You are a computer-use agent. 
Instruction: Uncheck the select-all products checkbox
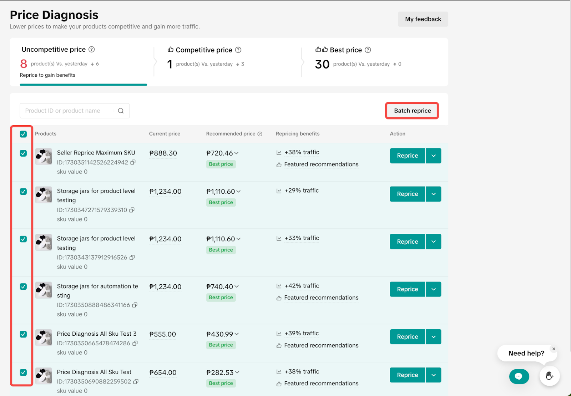tap(23, 134)
